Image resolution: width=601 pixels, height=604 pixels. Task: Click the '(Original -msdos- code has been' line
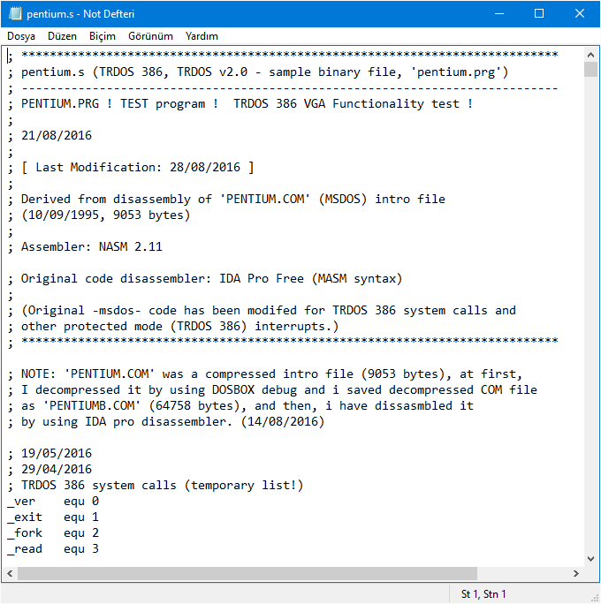click(x=262, y=311)
